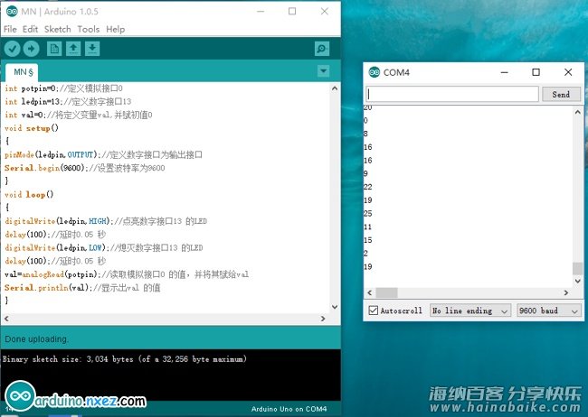Screen dimensions: 588x417
Task: Open the Sketch menu
Action: click(x=57, y=29)
